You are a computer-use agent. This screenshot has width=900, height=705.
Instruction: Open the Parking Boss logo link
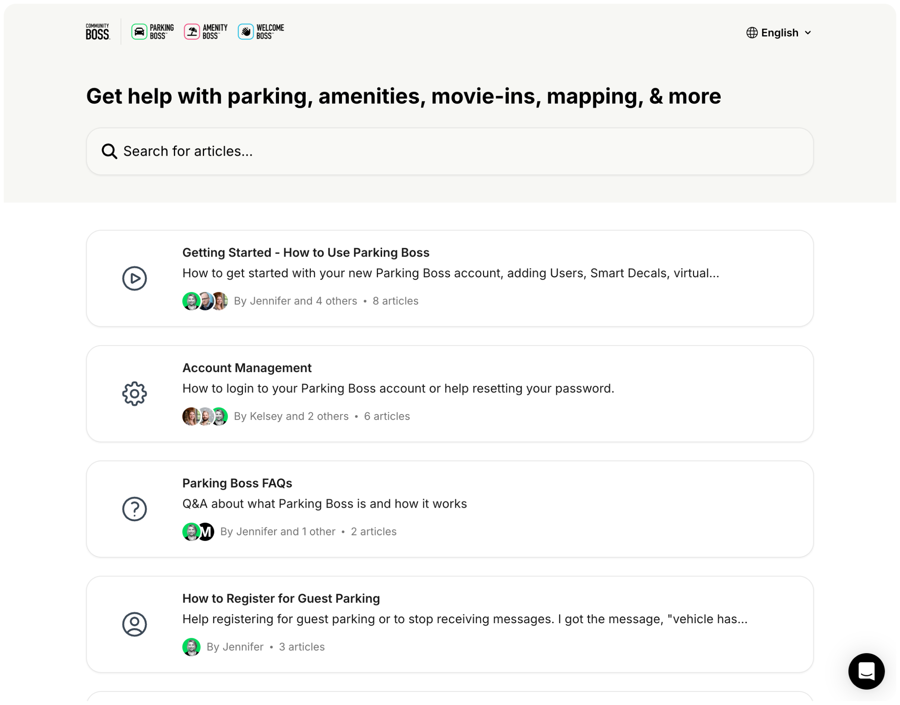[x=152, y=32]
